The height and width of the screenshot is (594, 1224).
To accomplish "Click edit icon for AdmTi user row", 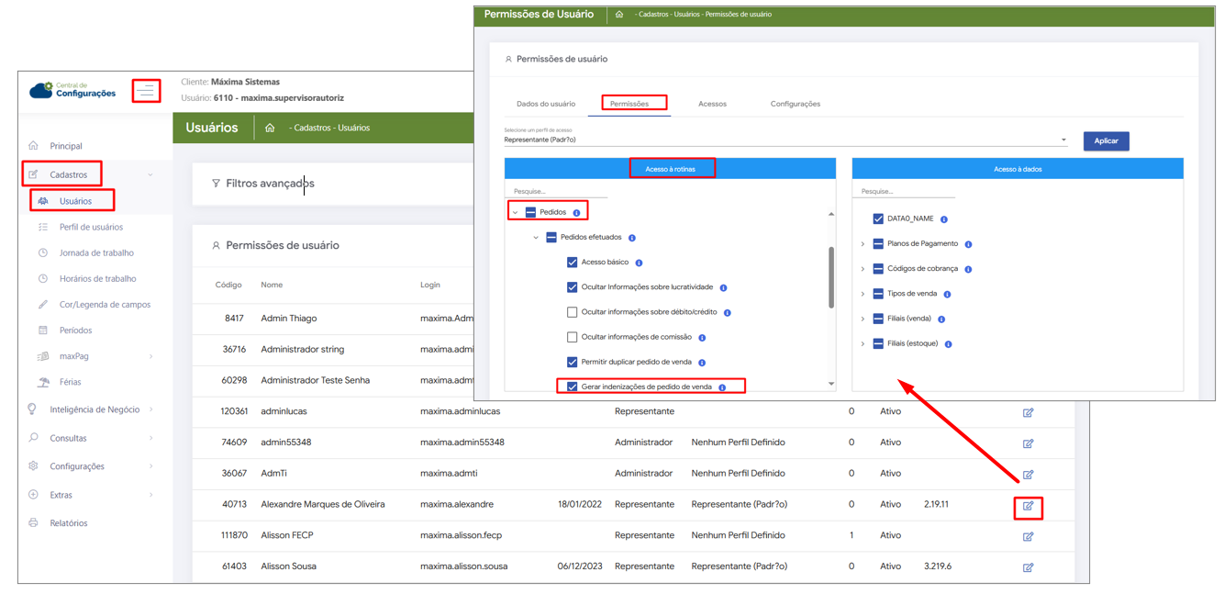I will 1028,475.
